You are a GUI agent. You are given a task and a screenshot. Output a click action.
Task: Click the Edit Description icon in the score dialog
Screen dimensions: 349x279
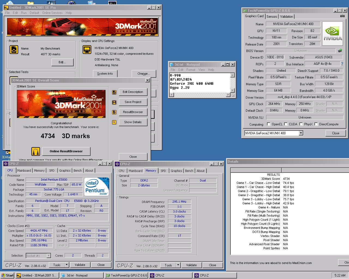click(x=114, y=92)
